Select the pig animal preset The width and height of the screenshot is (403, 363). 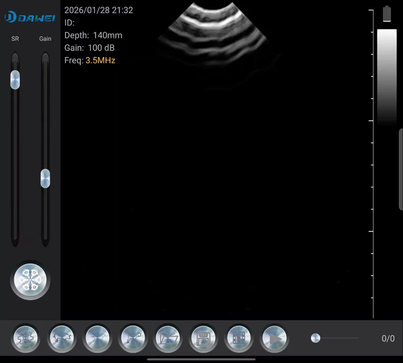(x=61, y=338)
